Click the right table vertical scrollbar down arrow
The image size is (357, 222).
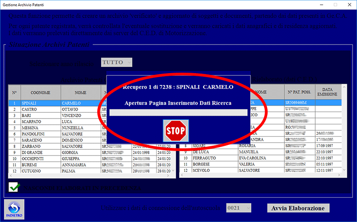tap(344, 170)
